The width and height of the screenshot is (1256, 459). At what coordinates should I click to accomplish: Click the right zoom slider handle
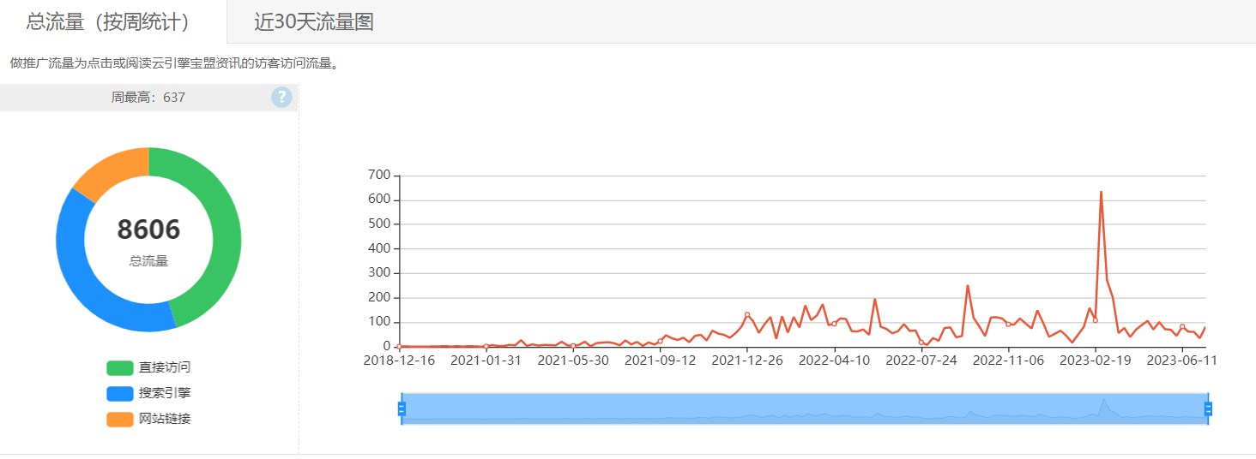pos(1208,409)
